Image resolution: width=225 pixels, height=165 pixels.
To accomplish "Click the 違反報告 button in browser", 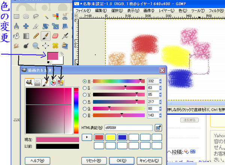I will pos(189,120).
